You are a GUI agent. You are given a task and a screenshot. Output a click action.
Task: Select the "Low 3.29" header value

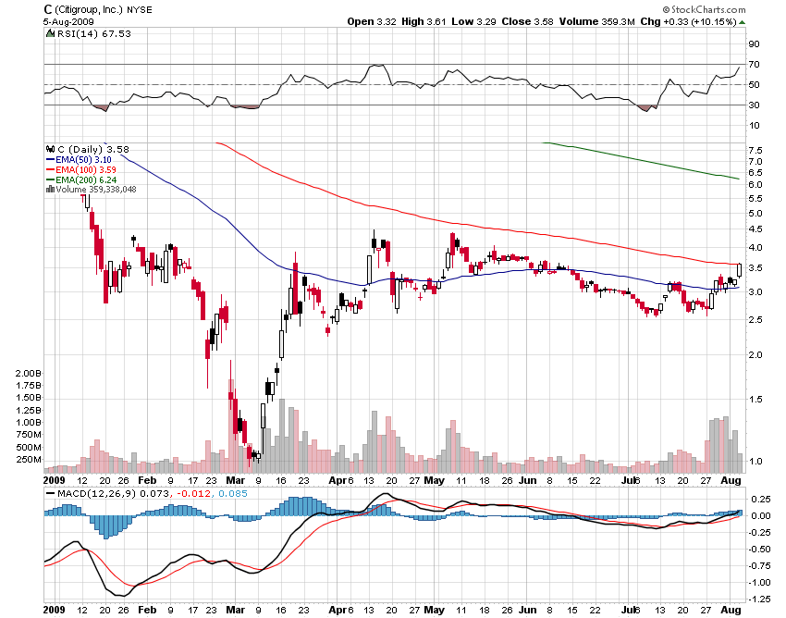(x=473, y=21)
